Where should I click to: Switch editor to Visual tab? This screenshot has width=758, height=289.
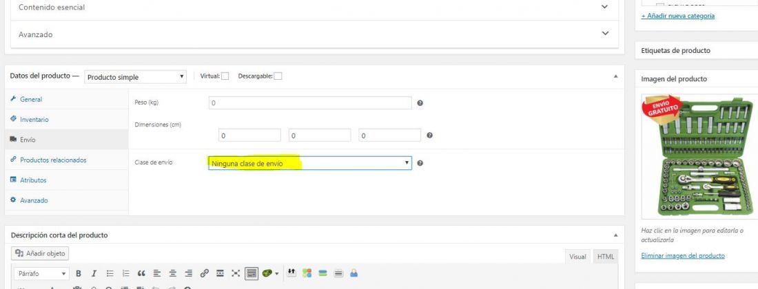[x=577, y=257]
